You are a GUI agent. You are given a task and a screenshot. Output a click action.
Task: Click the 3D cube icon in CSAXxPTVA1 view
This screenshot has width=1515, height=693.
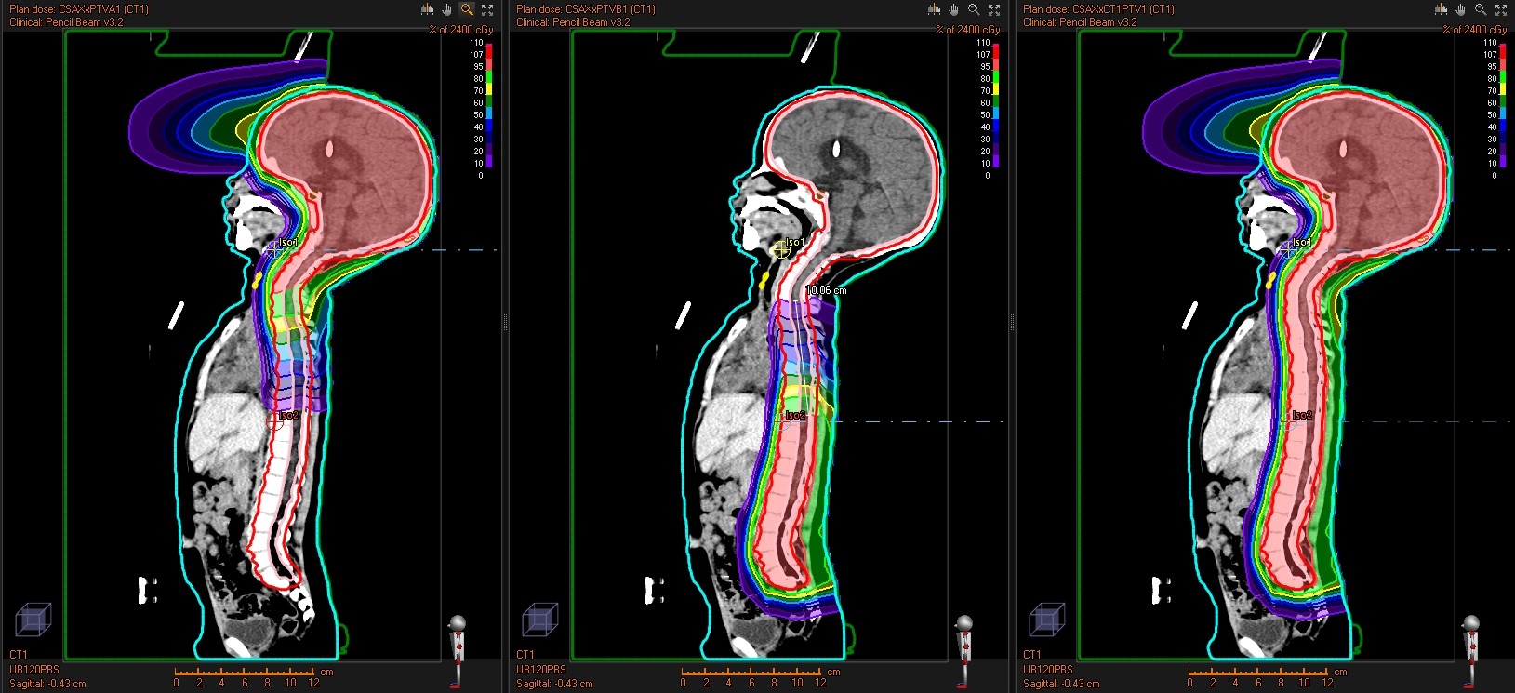(x=33, y=620)
